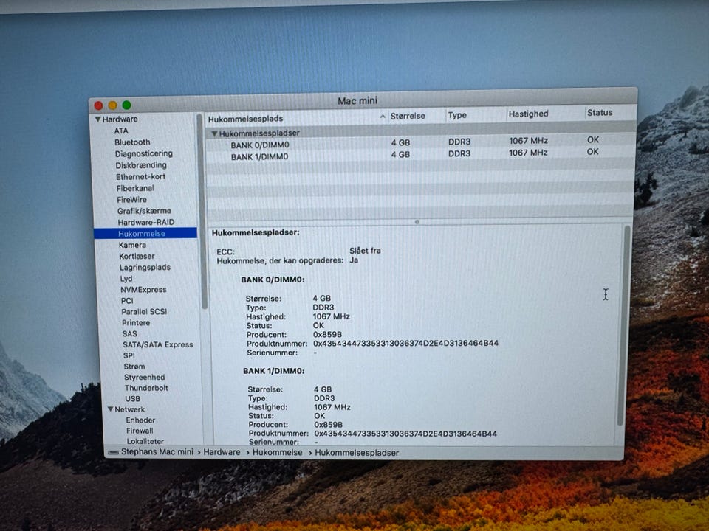
Task: Select Printere in the sidebar
Action: click(136, 323)
